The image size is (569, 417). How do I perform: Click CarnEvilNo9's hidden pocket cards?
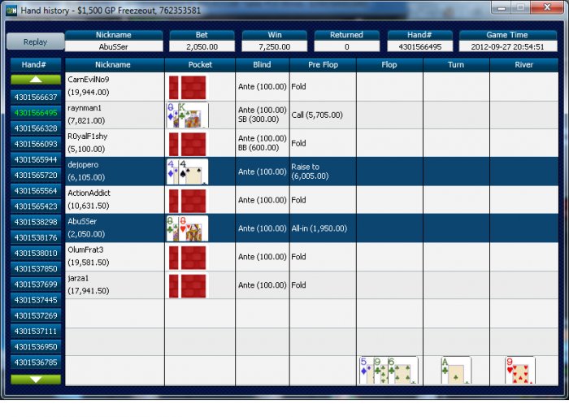187,87
